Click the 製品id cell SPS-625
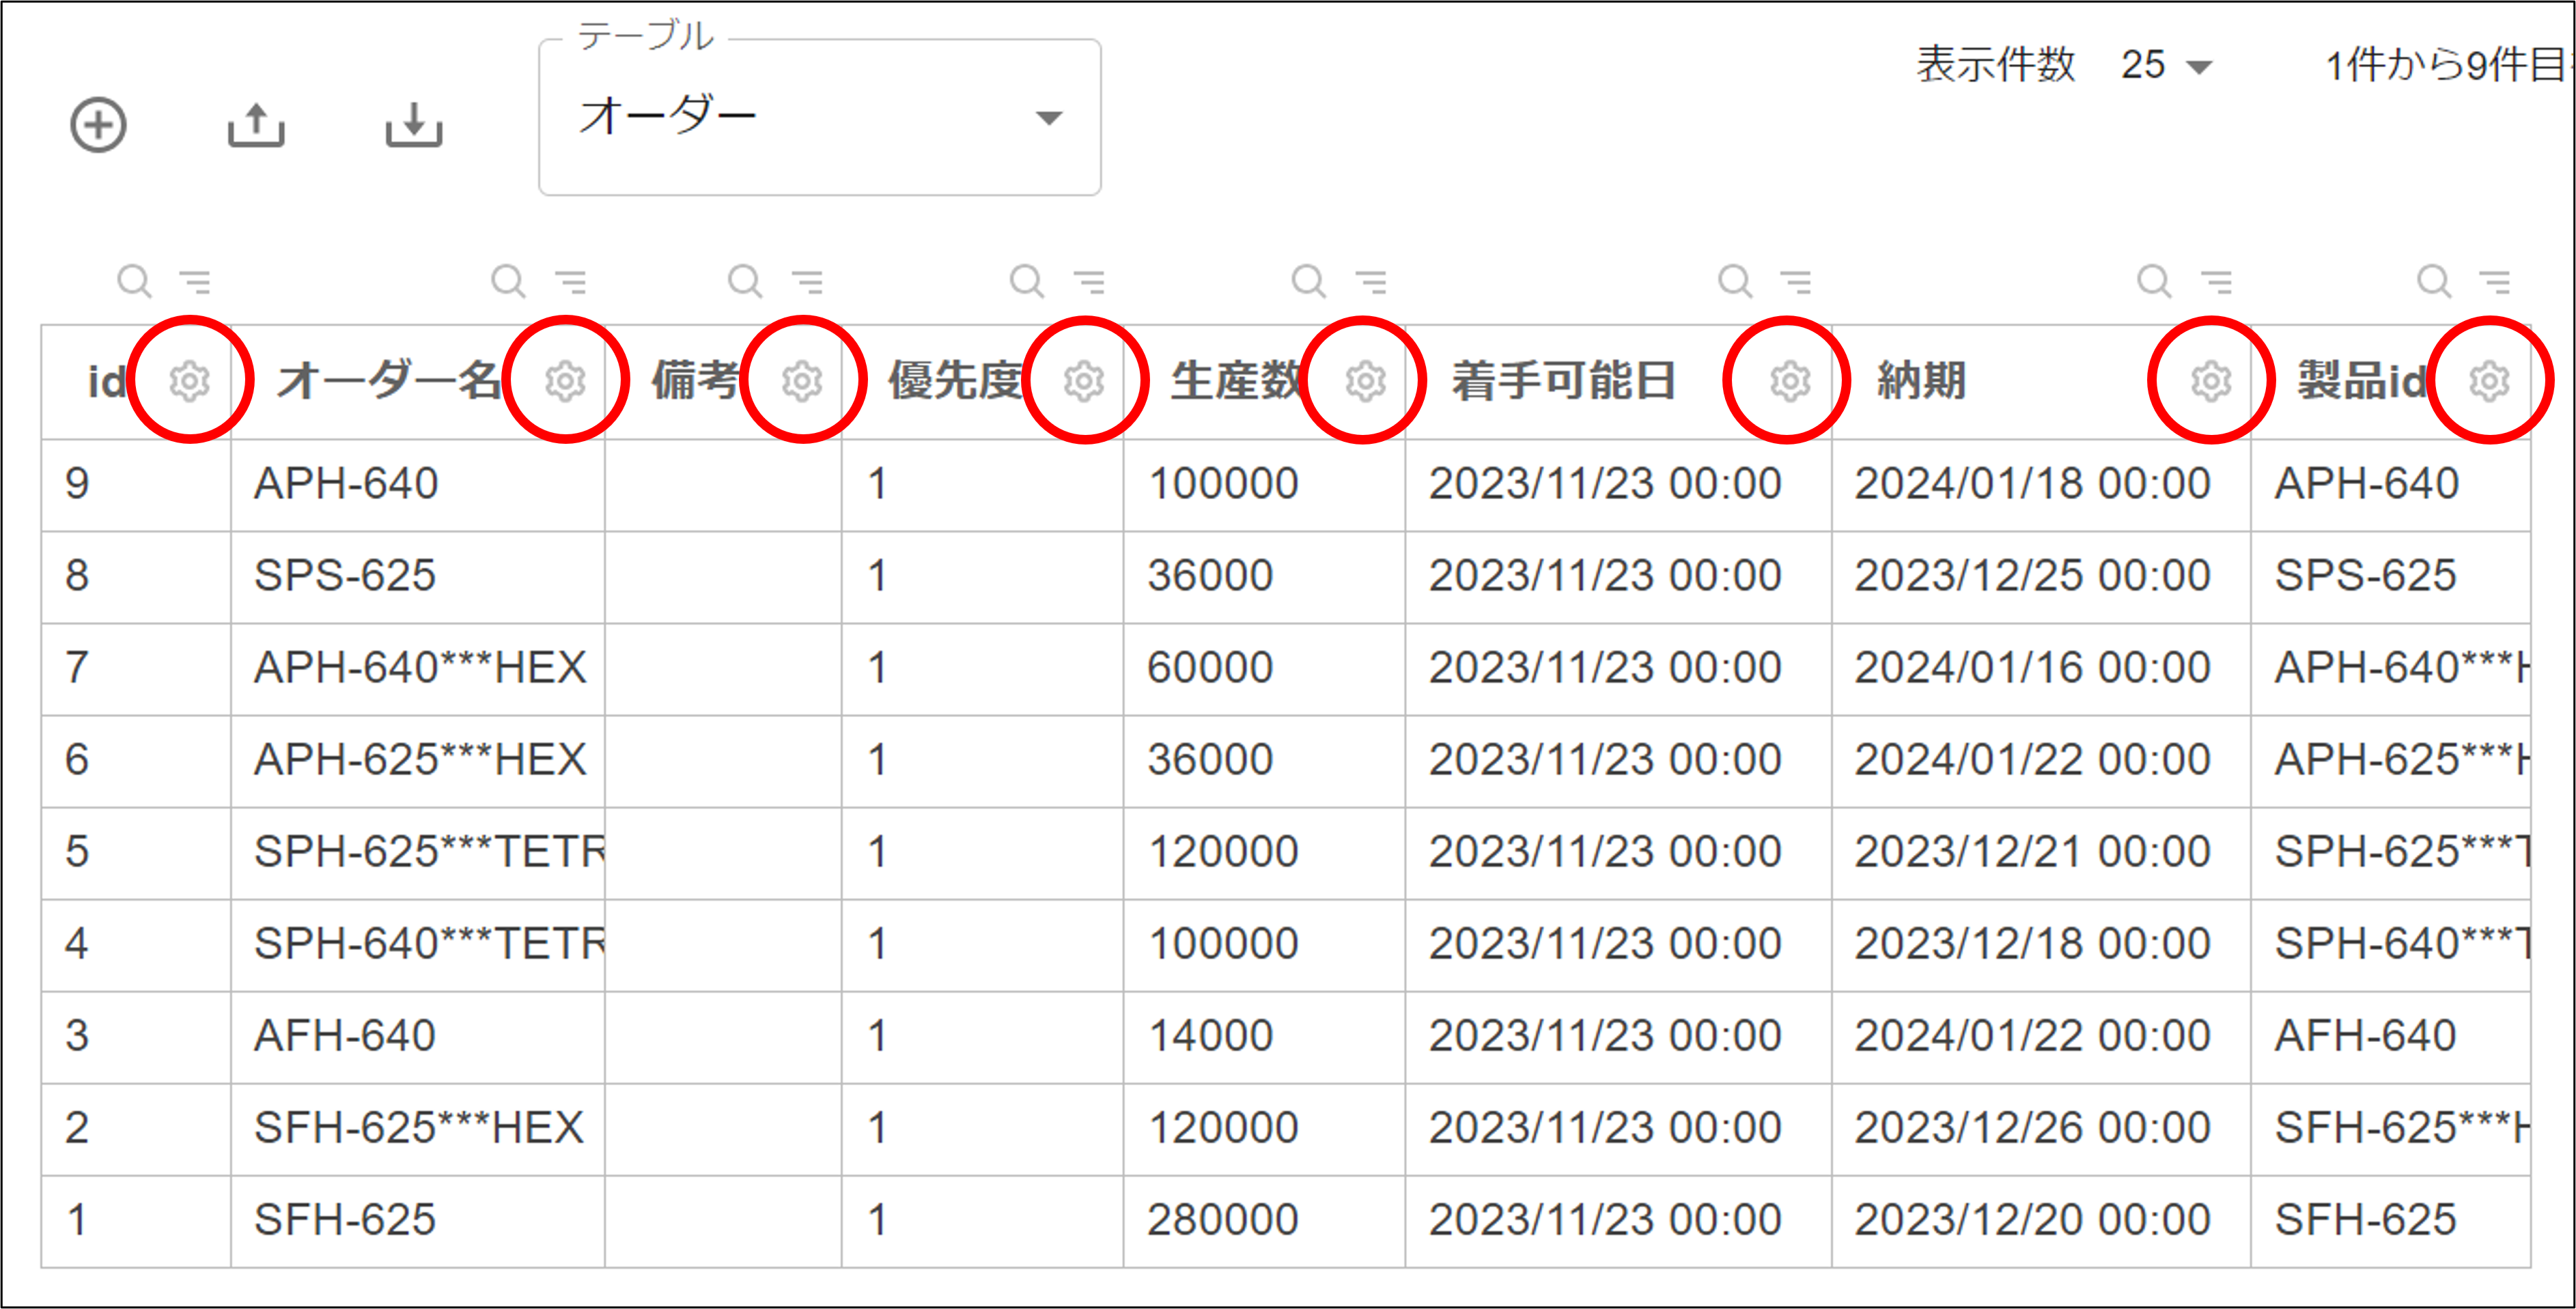 2390,577
